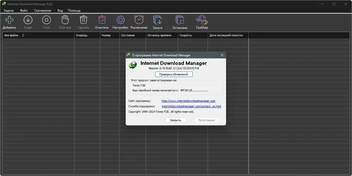Image resolution: width=352 pixels, height=176 pixels.
Task: Click the Очистить completed downloads icon
Action: (x=102, y=20)
